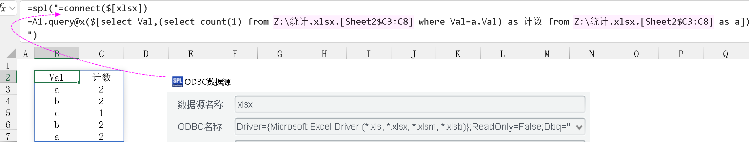Click the count cell showing 1
Image resolution: width=749 pixels, height=142 pixels.
[101, 113]
